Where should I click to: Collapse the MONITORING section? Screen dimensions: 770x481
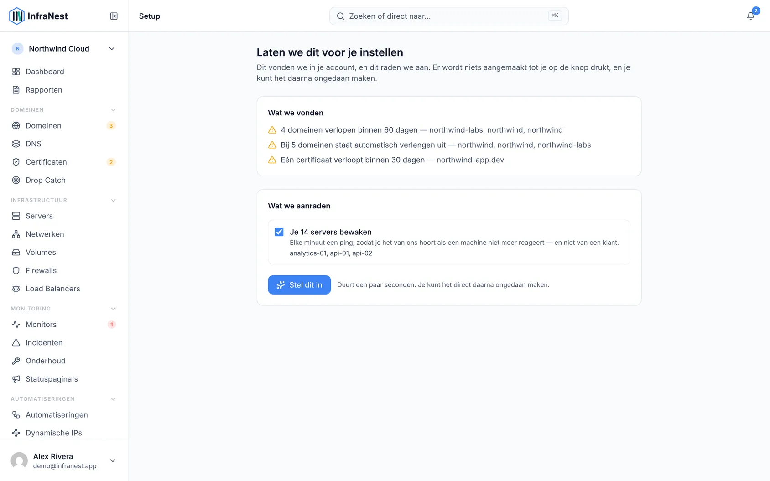[x=113, y=309]
